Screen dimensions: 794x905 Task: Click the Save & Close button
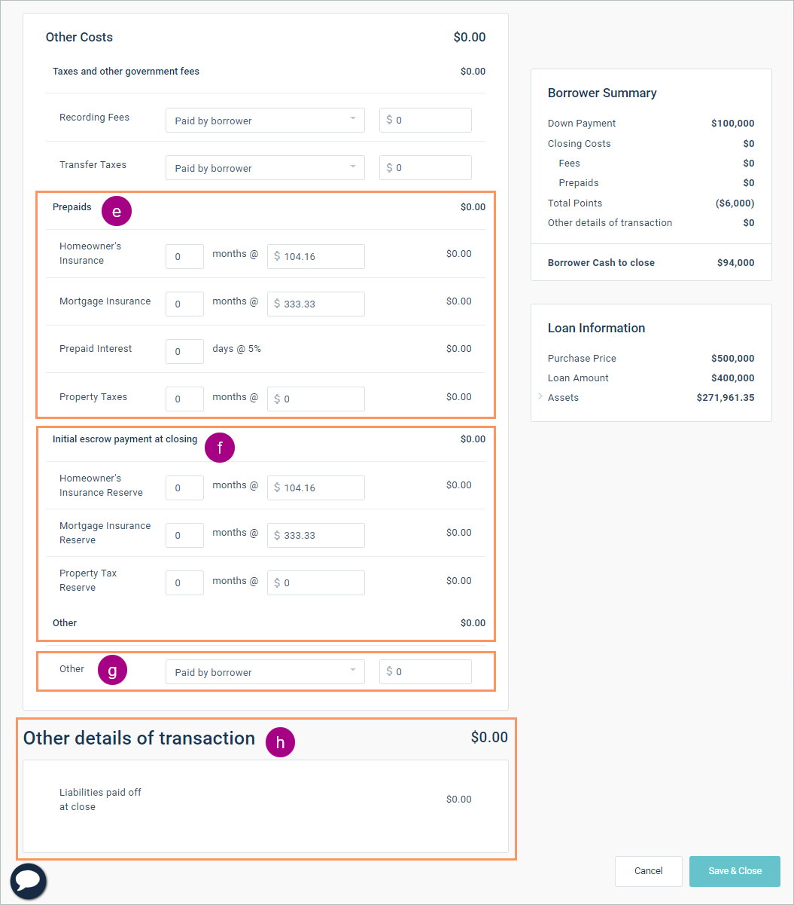point(735,871)
